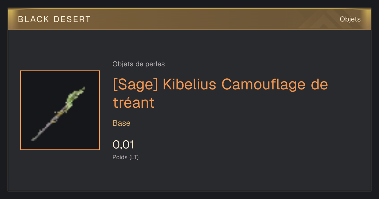Click the word Kibelius in the title

click(189, 85)
